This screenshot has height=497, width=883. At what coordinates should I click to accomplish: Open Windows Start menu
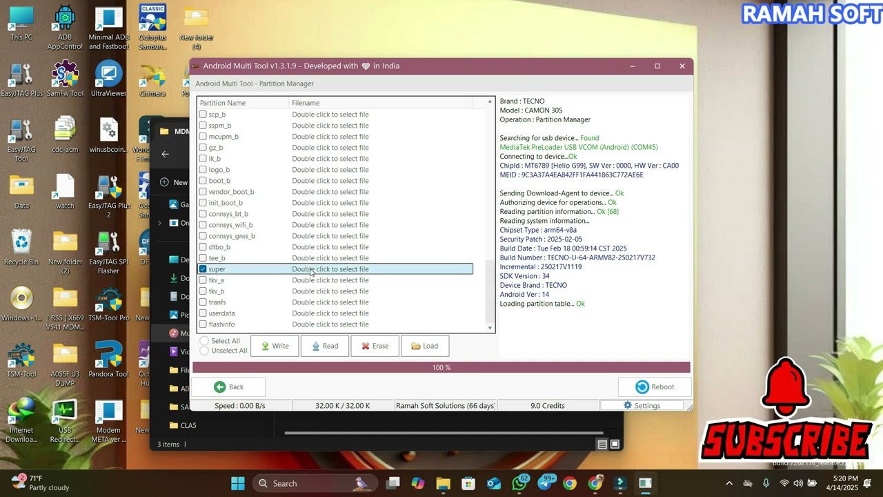click(237, 483)
